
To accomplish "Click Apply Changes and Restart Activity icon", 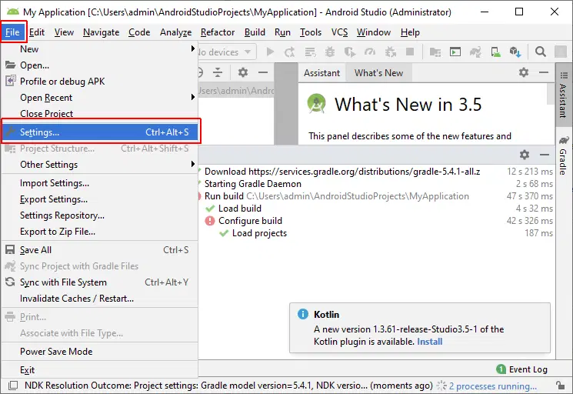I will [x=289, y=52].
